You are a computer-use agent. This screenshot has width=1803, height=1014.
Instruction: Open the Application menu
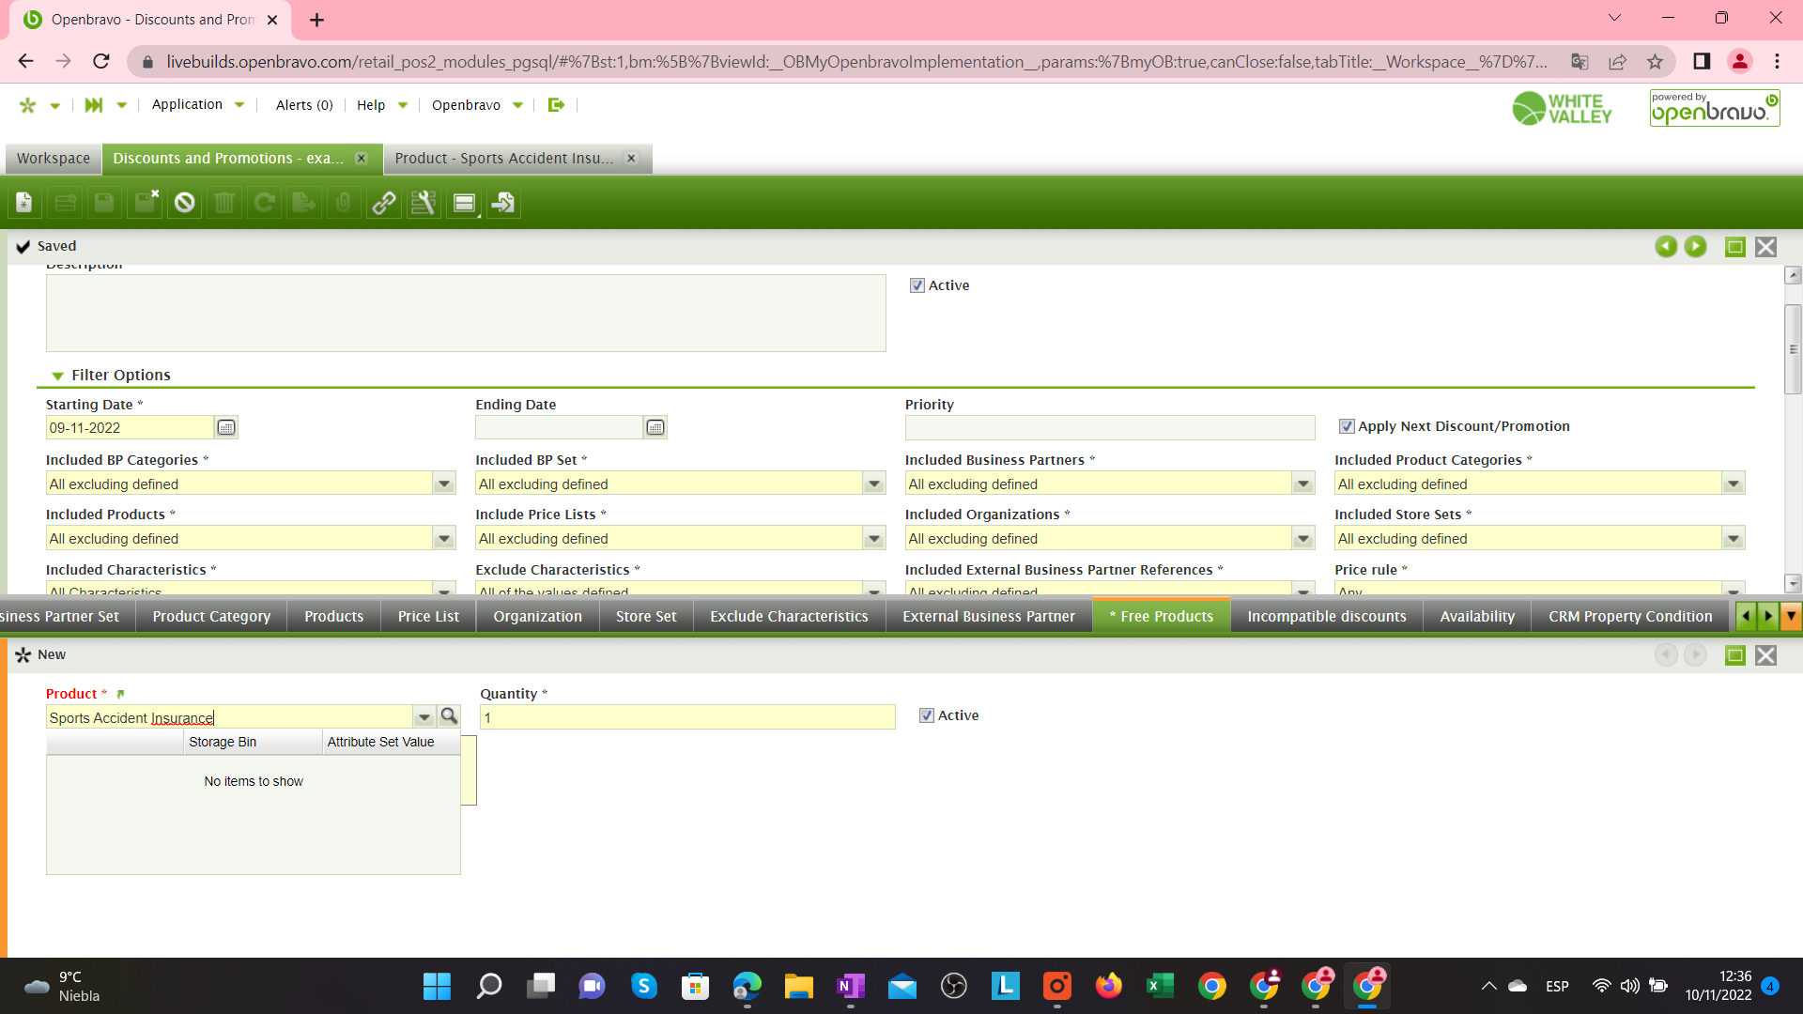pos(188,105)
